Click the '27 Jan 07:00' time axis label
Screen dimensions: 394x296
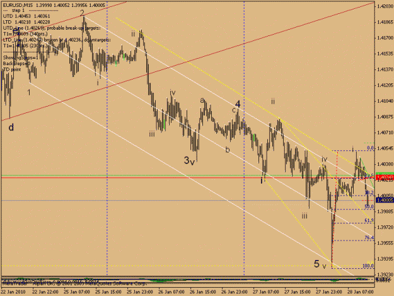[266, 292]
